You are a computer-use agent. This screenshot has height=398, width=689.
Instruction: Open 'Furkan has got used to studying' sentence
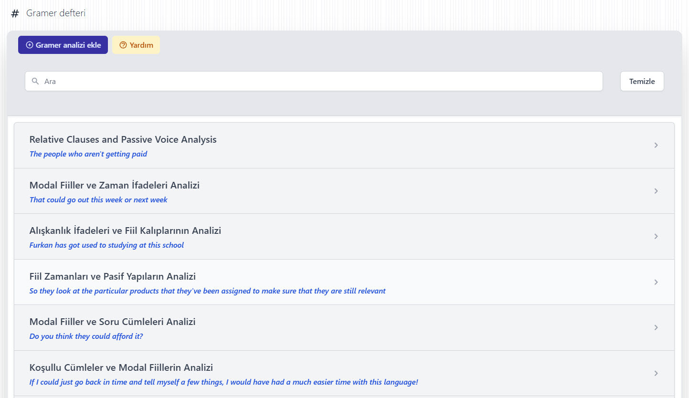106,245
